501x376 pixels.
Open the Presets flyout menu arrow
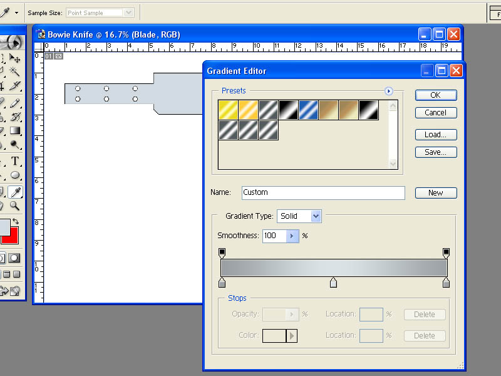[388, 91]
